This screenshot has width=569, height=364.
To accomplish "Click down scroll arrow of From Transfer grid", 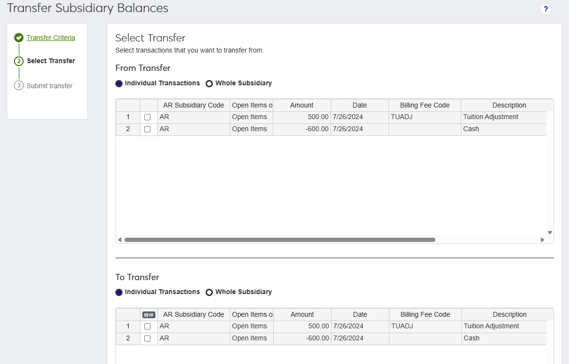I will pyautogui.click(x=550, y=233).
